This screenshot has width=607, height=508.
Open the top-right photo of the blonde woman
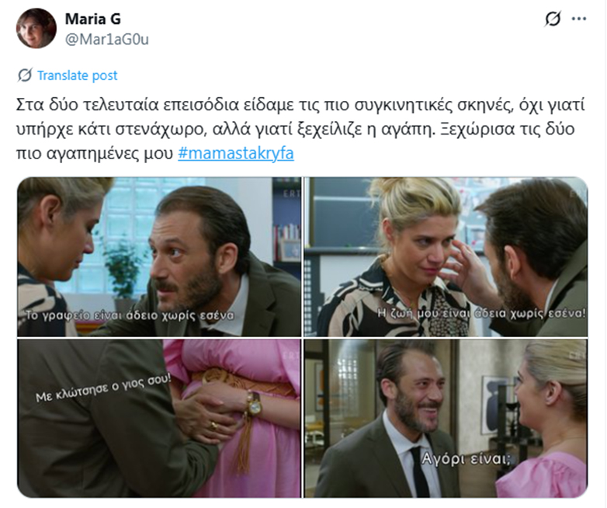[446, 256]
